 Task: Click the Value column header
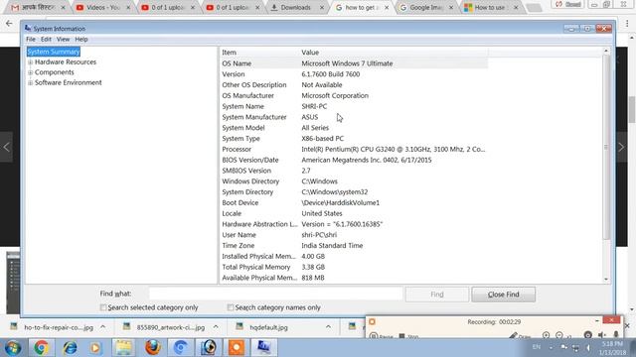[394, 53]
